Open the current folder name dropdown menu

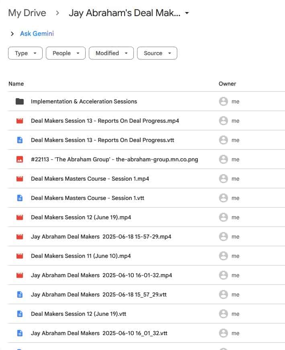pyautogui.click(x=187, y=13)
